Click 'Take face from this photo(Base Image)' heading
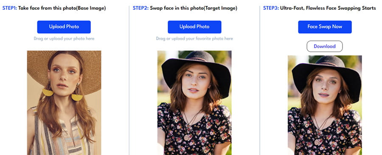The width and height of the screenshot is (382, 155). coord(62,8)
